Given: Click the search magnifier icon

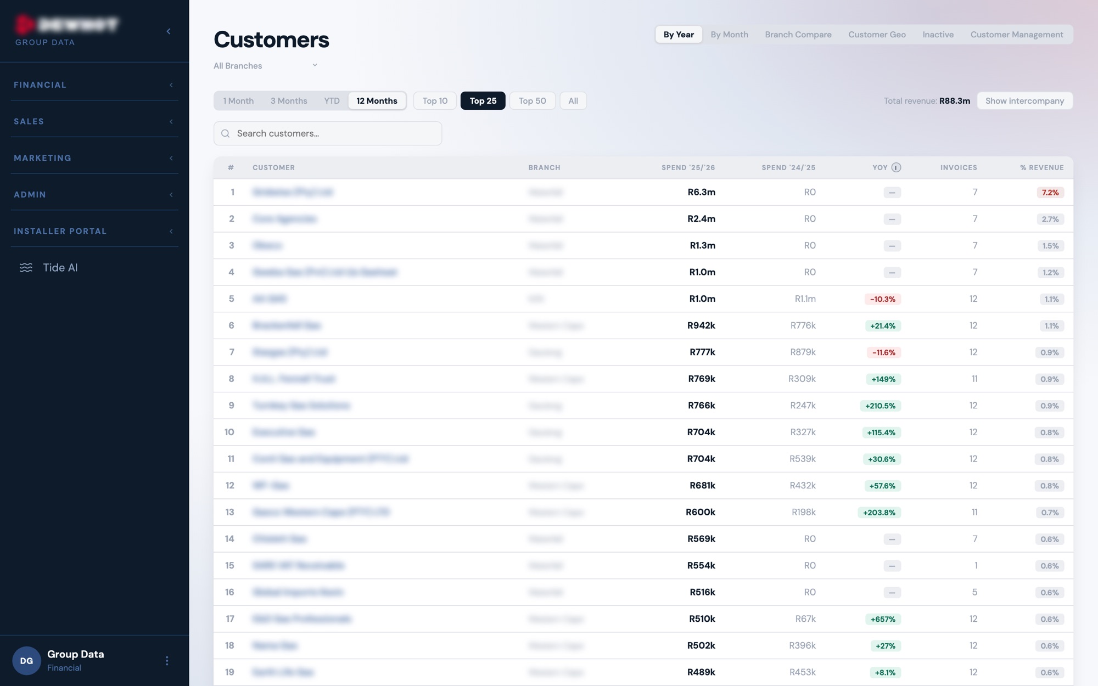Looking at the screenshot, I should (x=225, y=133).
